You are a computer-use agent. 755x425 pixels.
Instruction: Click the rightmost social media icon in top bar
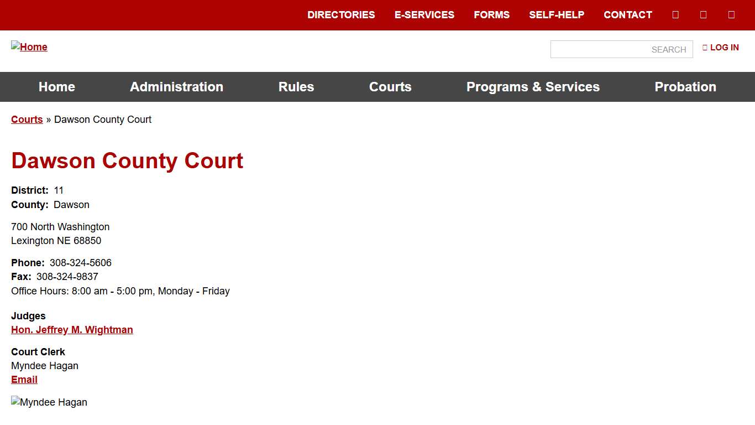[731, 14]
